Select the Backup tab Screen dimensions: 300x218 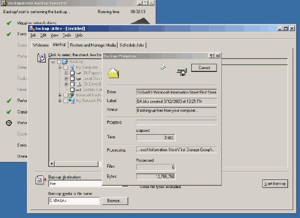[x=59, y=44]
